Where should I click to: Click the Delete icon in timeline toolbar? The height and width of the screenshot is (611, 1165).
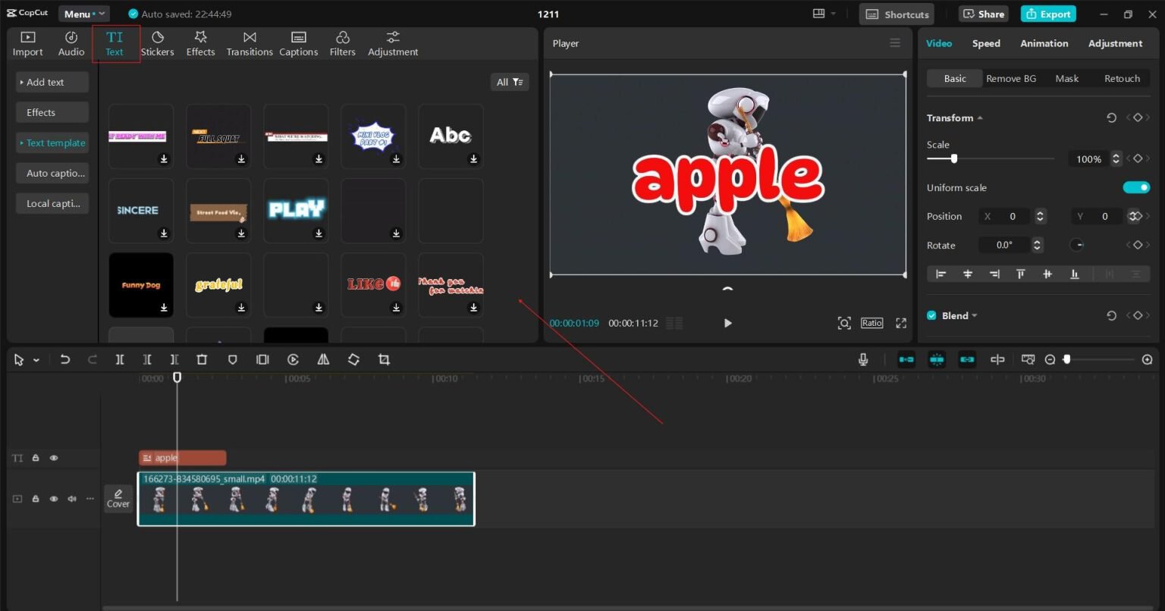[201, 359]
